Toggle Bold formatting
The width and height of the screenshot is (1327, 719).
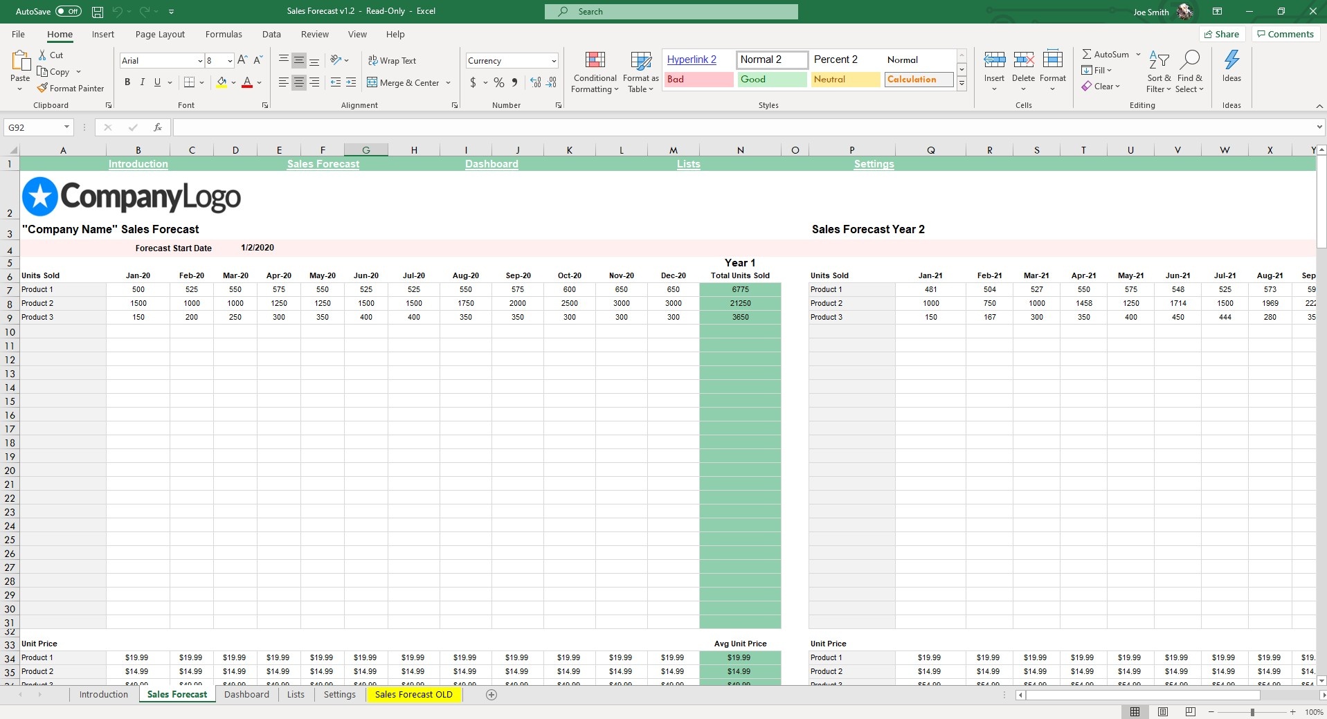[x=127, y=82]
